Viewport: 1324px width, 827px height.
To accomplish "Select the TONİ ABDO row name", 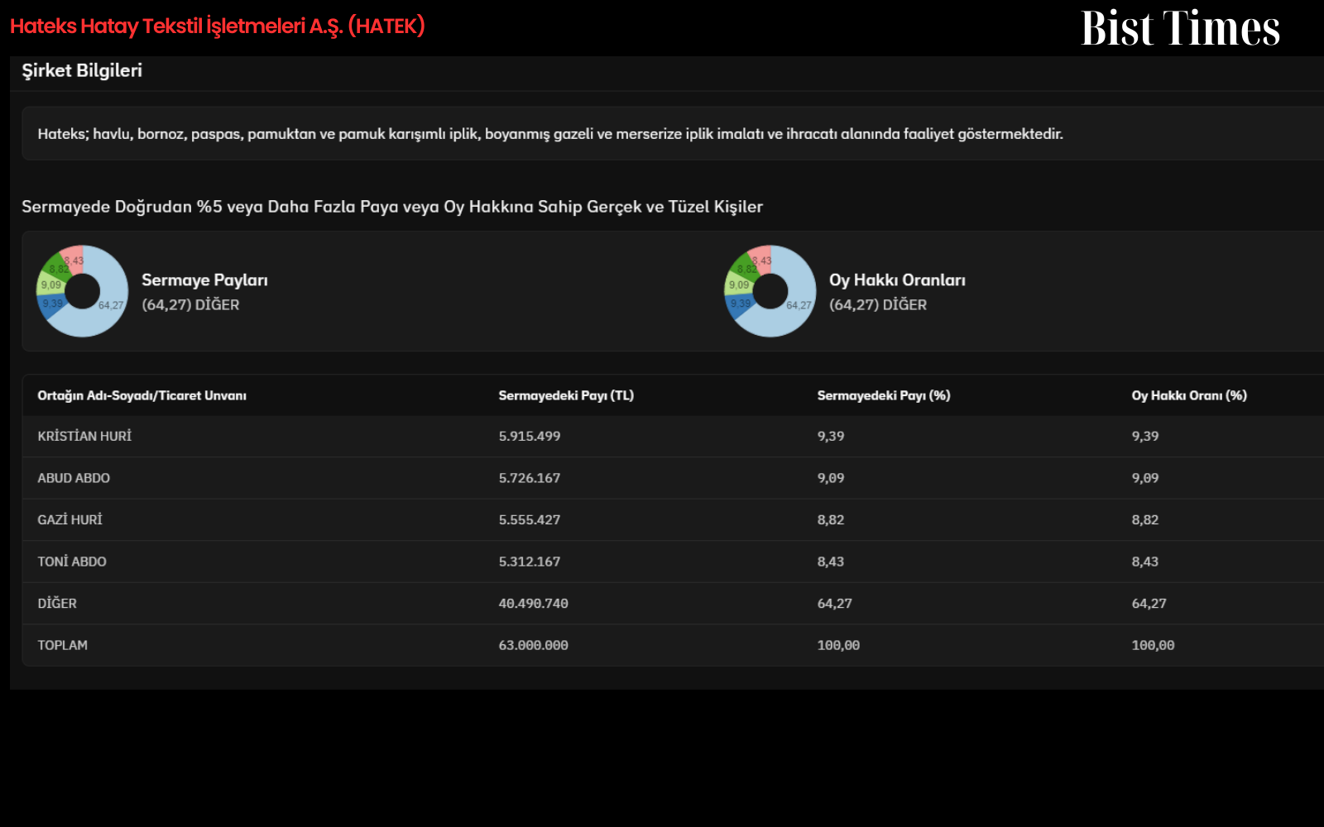I will pos(72,562).
